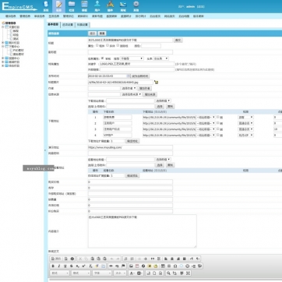
Task: Switch to the basic info (基本信息) tab
Action: click(x=53, y=25)
